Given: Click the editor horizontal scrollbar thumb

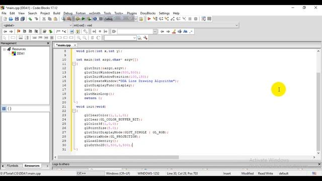Looking at the screenshot, I should pos(118,157).
